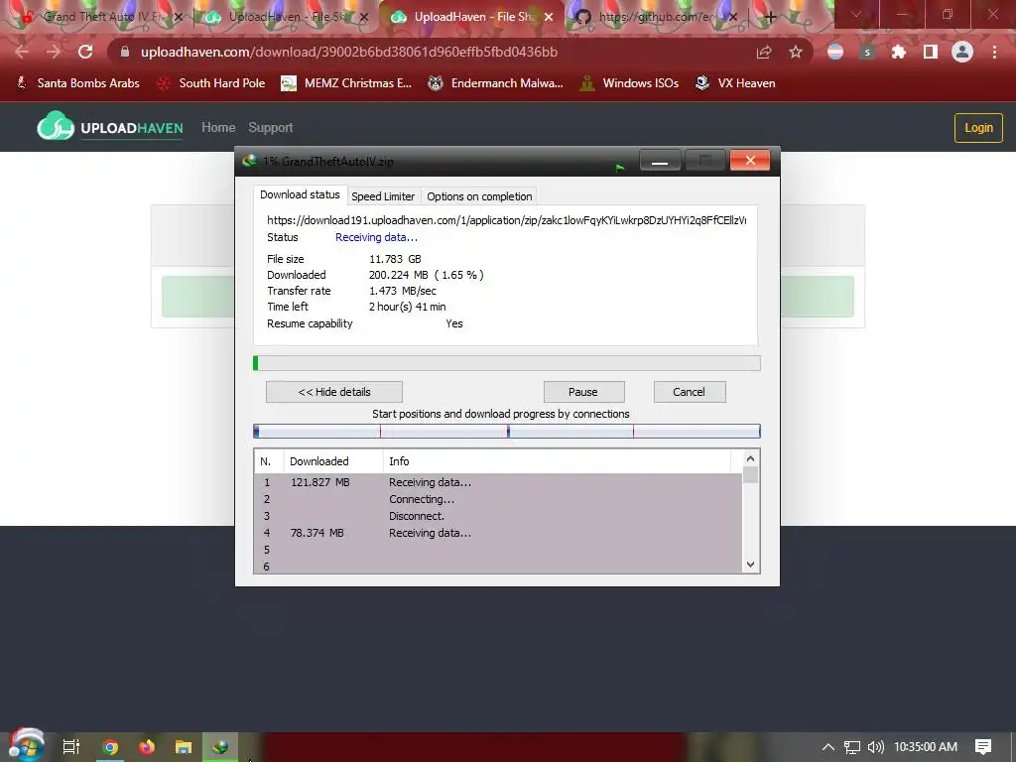Open Options on completion tab
Image resolution: width=1016 pixels, height=762 pixels.
pos(479,196)
